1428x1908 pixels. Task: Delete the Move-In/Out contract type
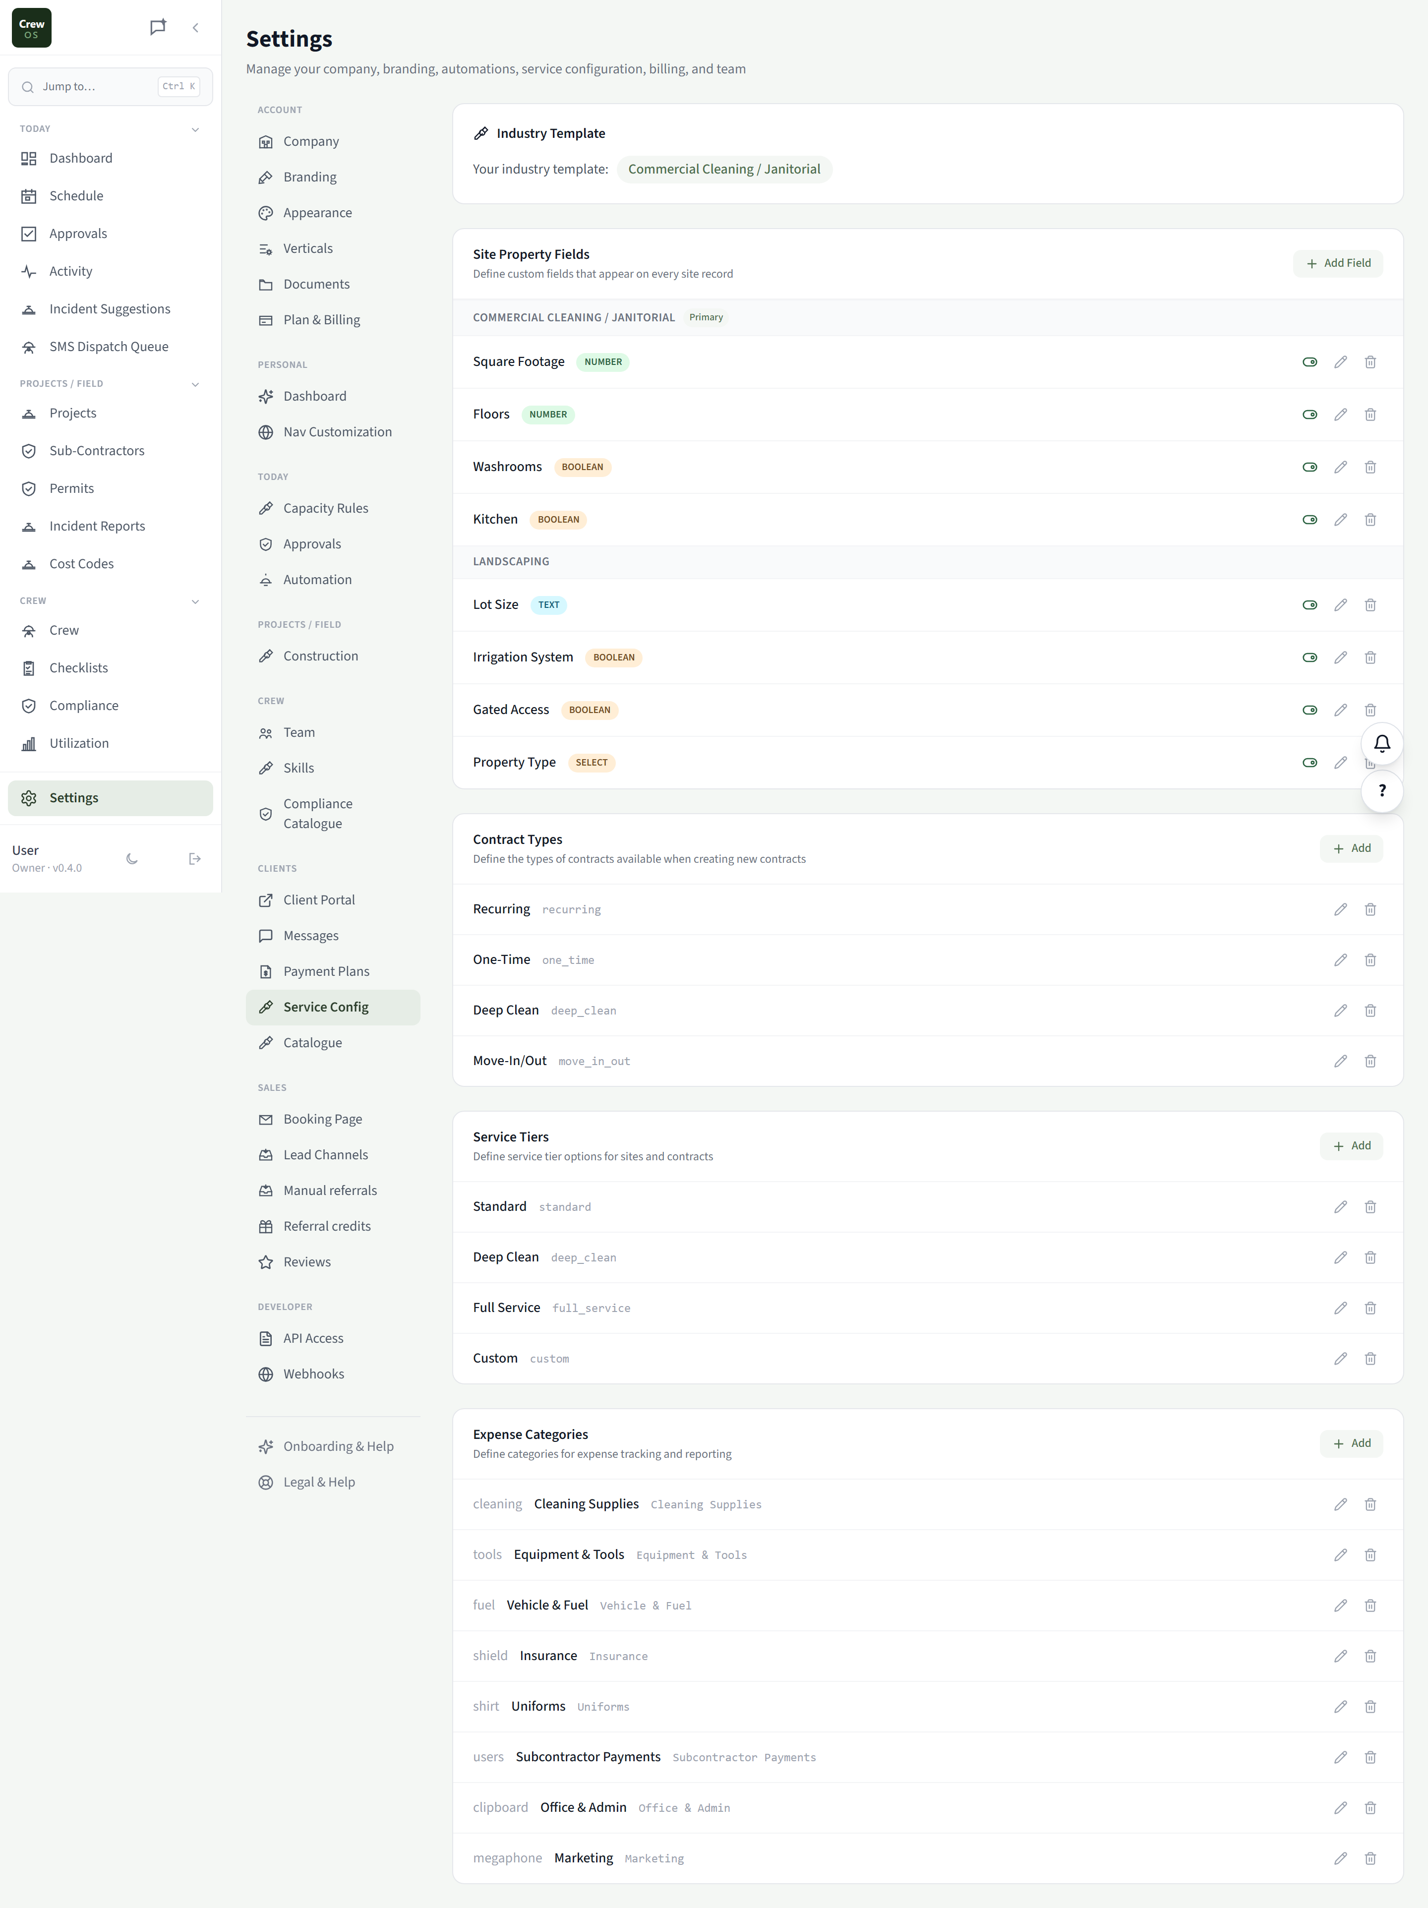coord(1370,1062)
